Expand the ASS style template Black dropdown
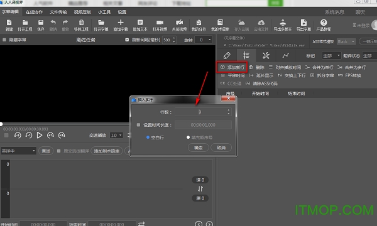Screen dimensions: 377x226 click(x=346, y=42)
